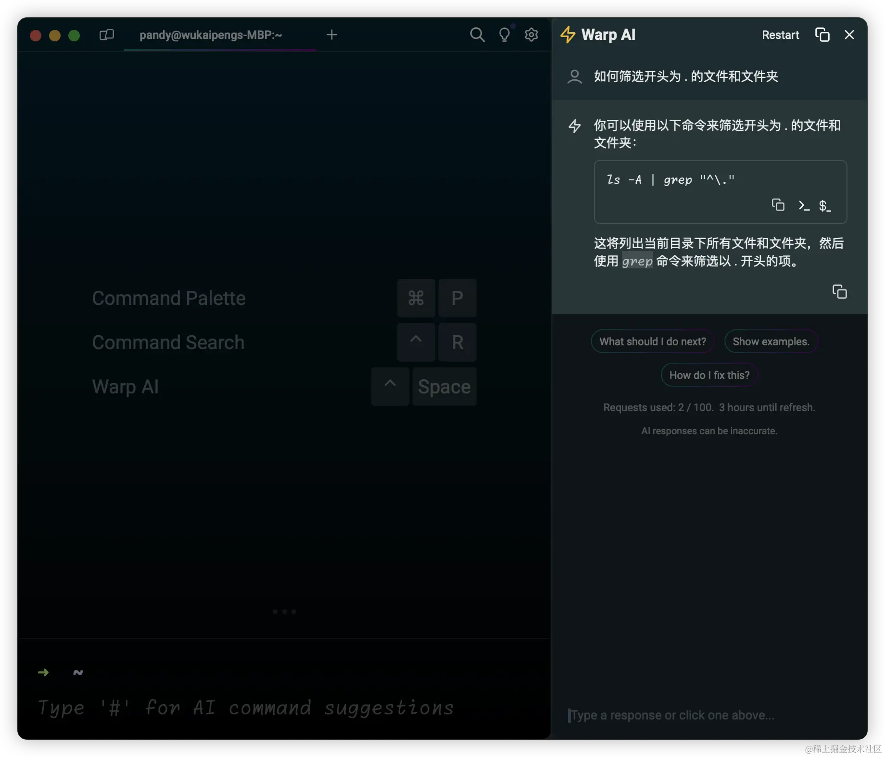The image size is (885, 757).
Task: Click 'AI responses can be inaccurate.' notice
Action: click(x=709, y=431)
